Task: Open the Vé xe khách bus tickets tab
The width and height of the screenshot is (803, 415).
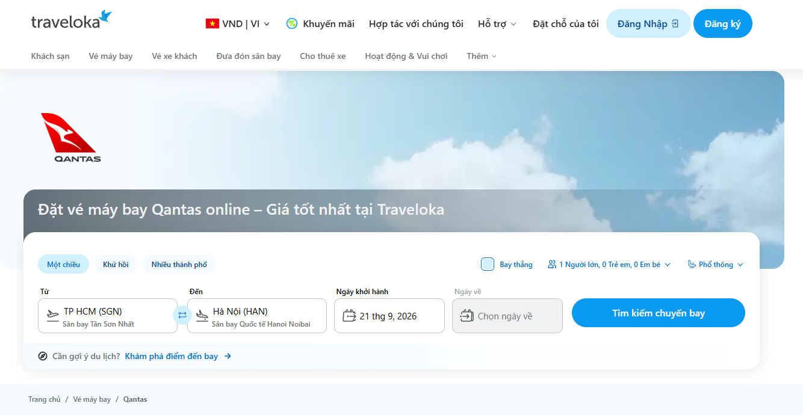Action: coord(175,56)
